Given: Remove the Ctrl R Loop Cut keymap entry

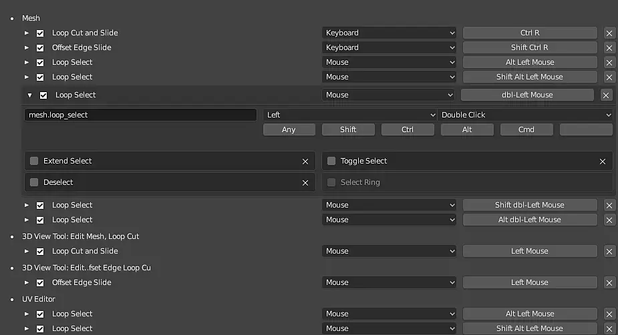Looking at the screenshot, I should pos(609,33).
